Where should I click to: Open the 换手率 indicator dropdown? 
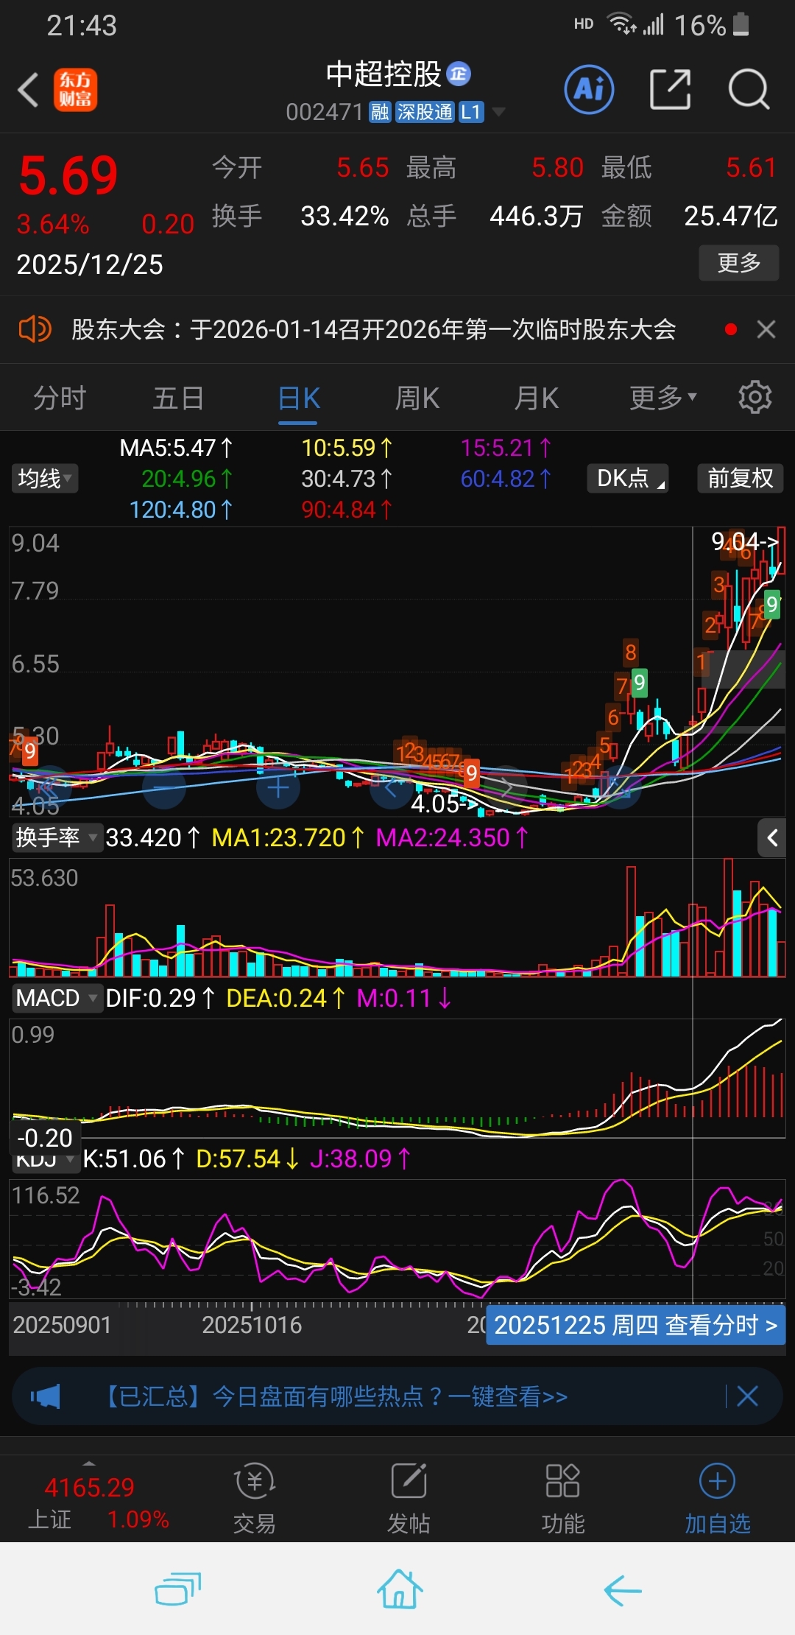57,837
